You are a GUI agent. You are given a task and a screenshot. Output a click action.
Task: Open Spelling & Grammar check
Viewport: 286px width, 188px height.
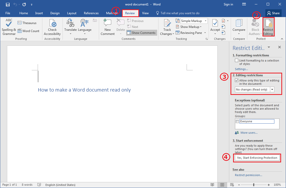(9, 27)
